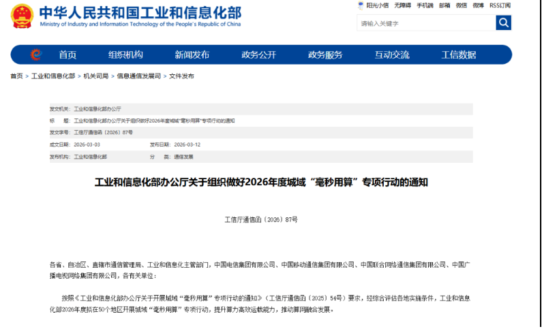This screenshot has width=542, height=329.
Task: Subscribe via the RSS订阅 link
Action: pos(500,5)
